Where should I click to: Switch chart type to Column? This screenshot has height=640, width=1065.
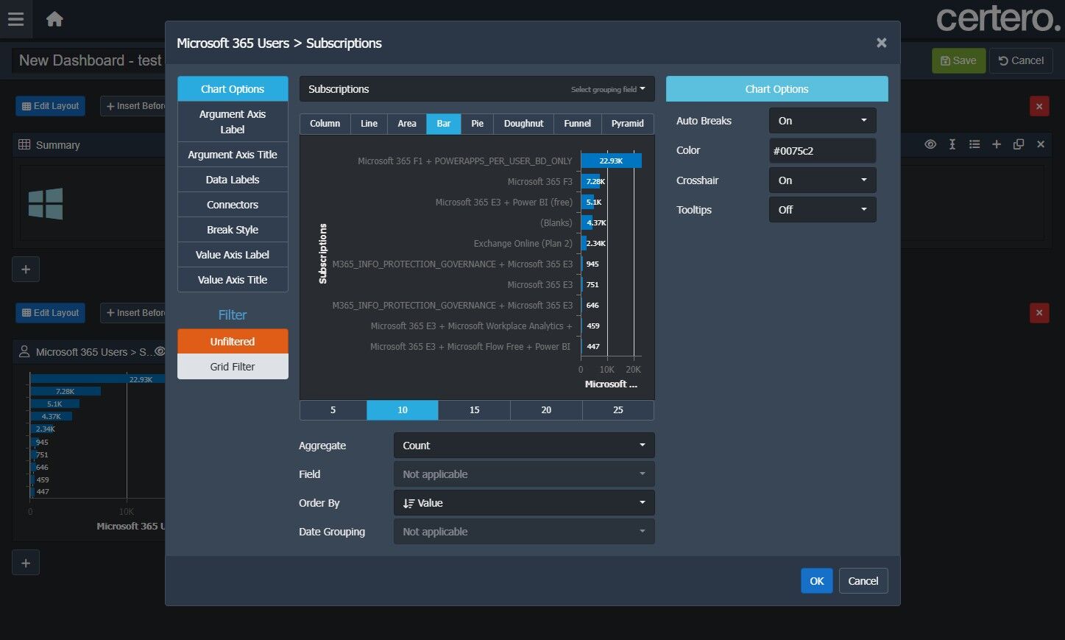[325, 124]
